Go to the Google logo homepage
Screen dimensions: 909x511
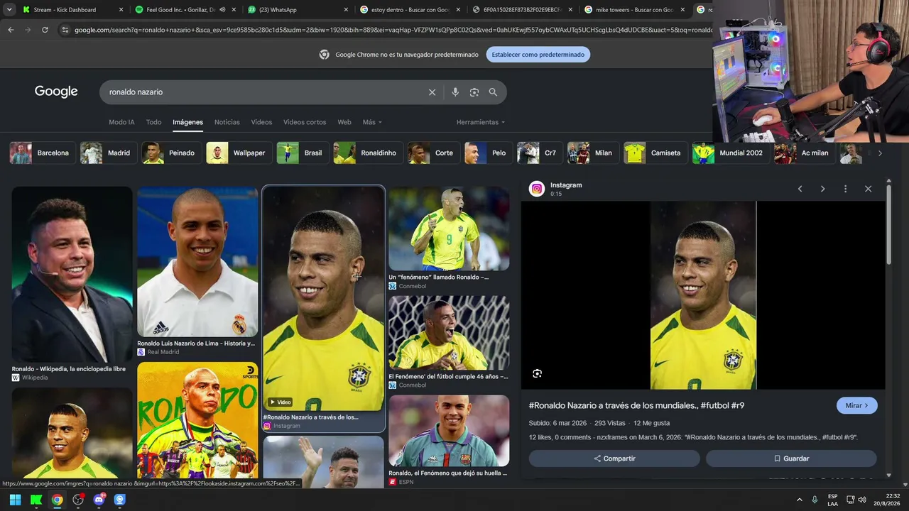pyautogui.click(x=56, y=92)
